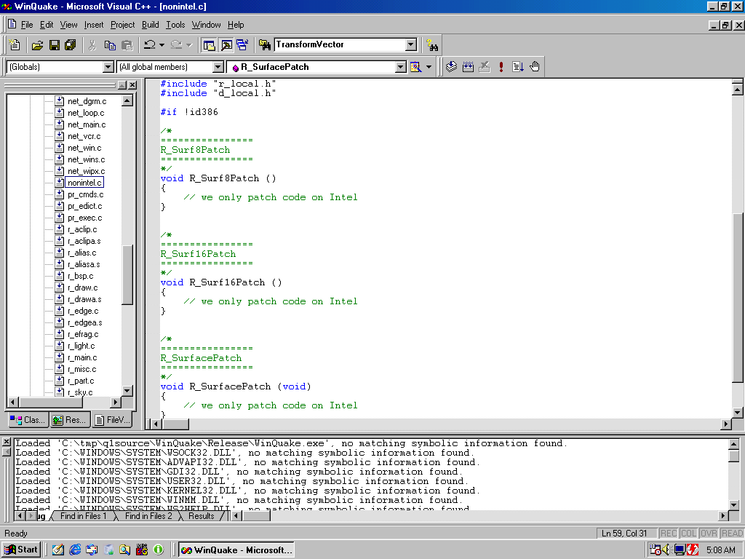
Task: Open the TransformVector find combo dropdown
Action: [x=411, y=44]
